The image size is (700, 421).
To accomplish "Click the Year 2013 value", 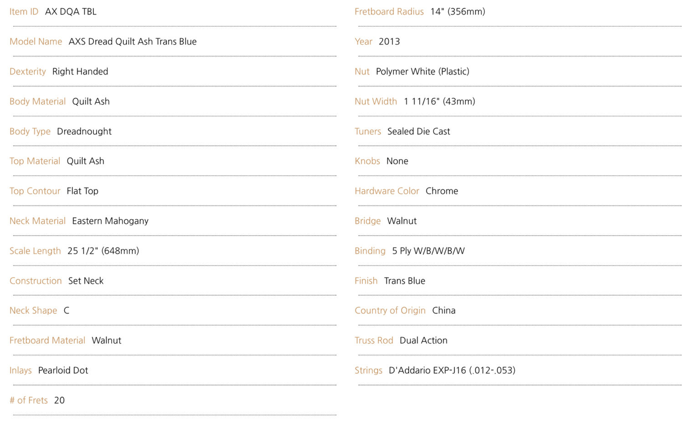I will pyautogui.click(x=389, y=42).
